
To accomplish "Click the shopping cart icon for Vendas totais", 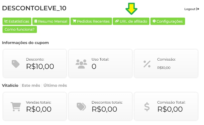I will 16,107.
